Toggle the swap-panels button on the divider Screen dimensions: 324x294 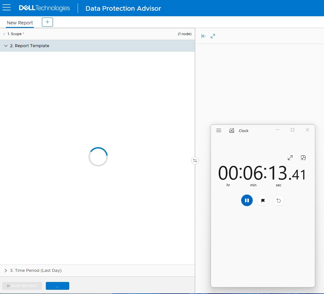click(195, 160)
